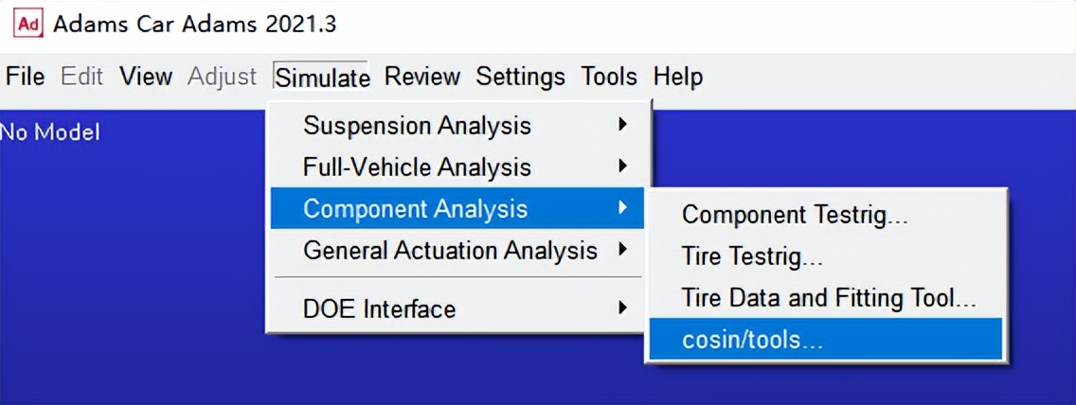Expand the General Actuation Analysis submenu

pos(450,251)
